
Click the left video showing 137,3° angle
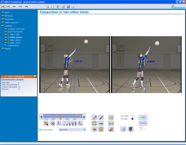[x=74, y=65]
